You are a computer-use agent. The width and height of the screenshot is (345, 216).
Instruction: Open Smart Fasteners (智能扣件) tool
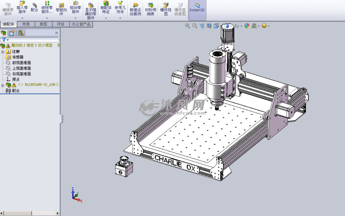coord(61,9)
